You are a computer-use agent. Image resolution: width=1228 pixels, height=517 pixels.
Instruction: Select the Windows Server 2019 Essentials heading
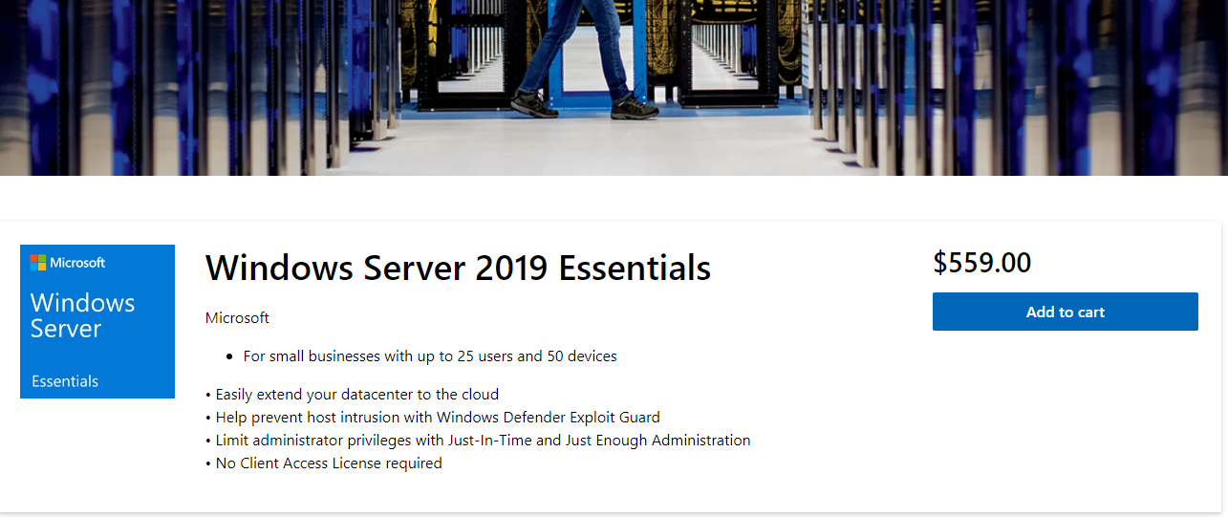[x=458, y=268]
